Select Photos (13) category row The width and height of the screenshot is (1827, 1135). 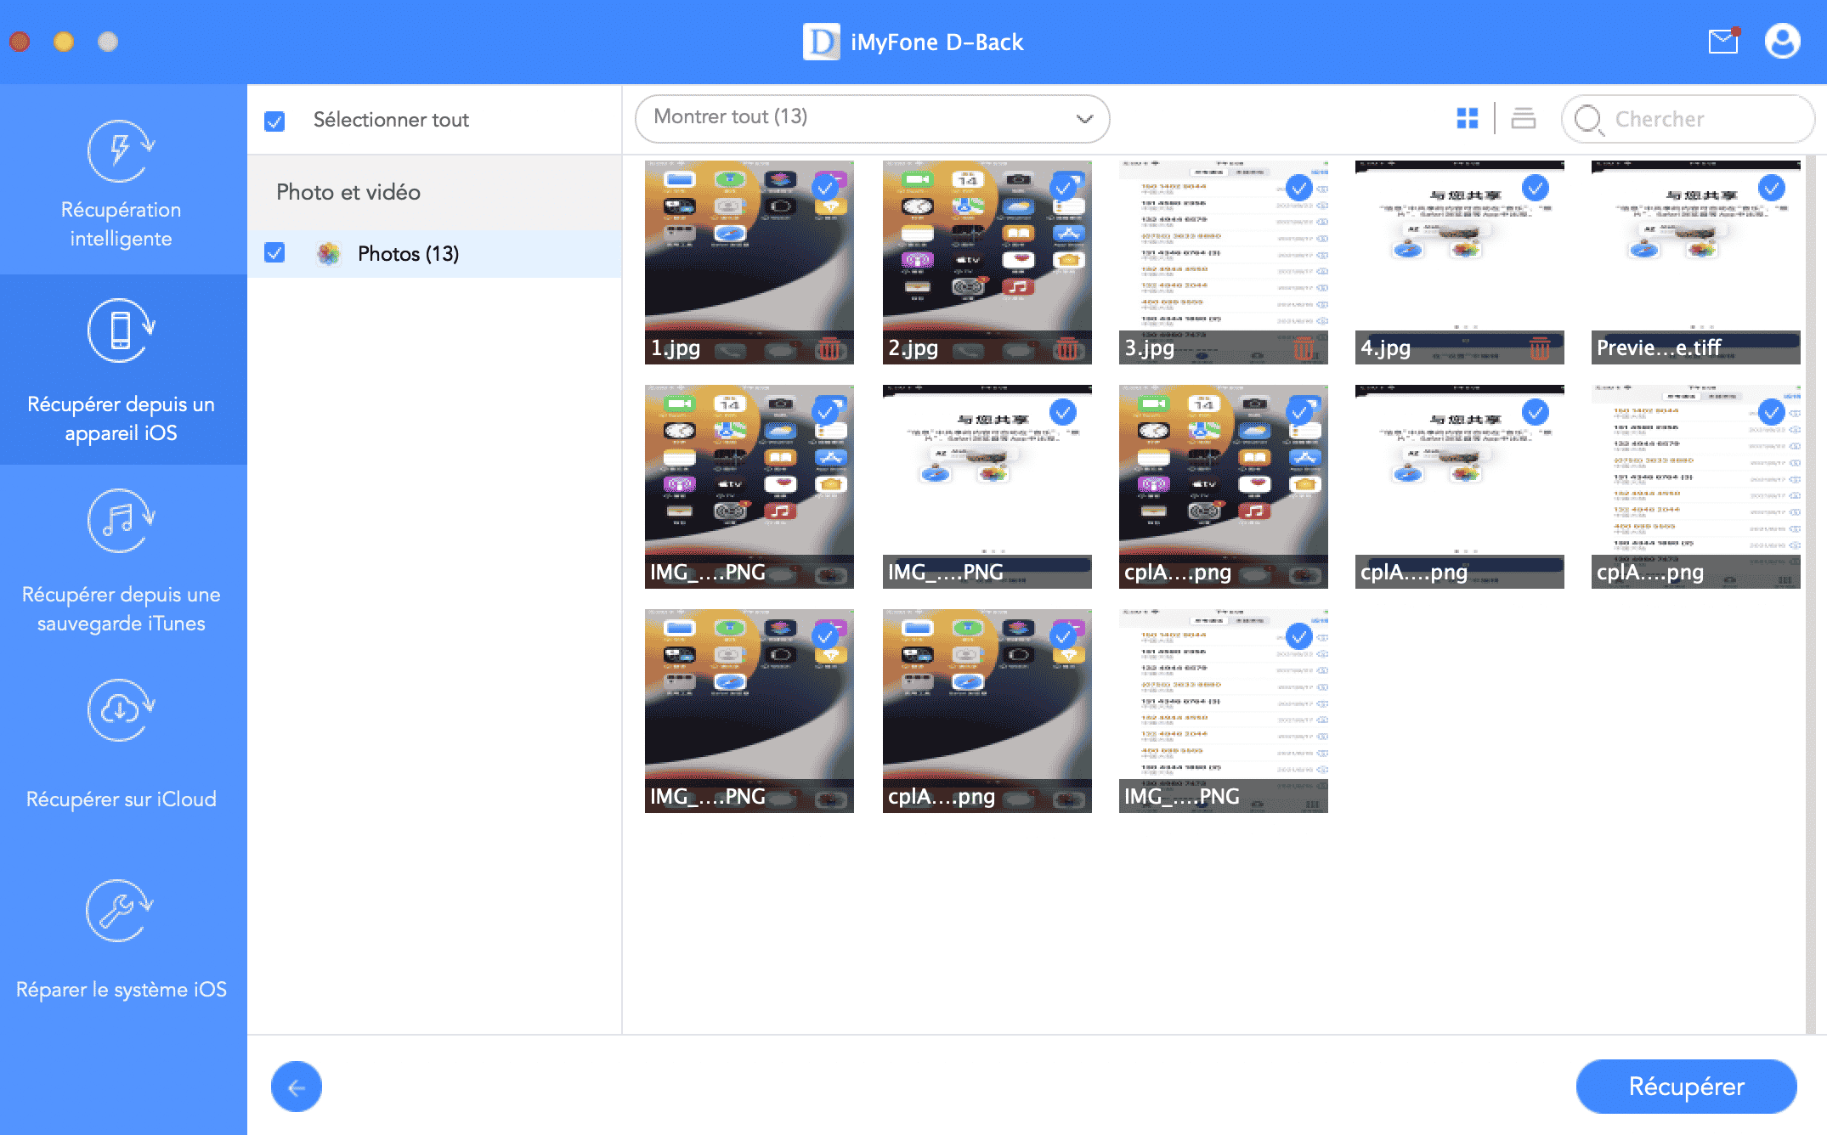[434, 253]
